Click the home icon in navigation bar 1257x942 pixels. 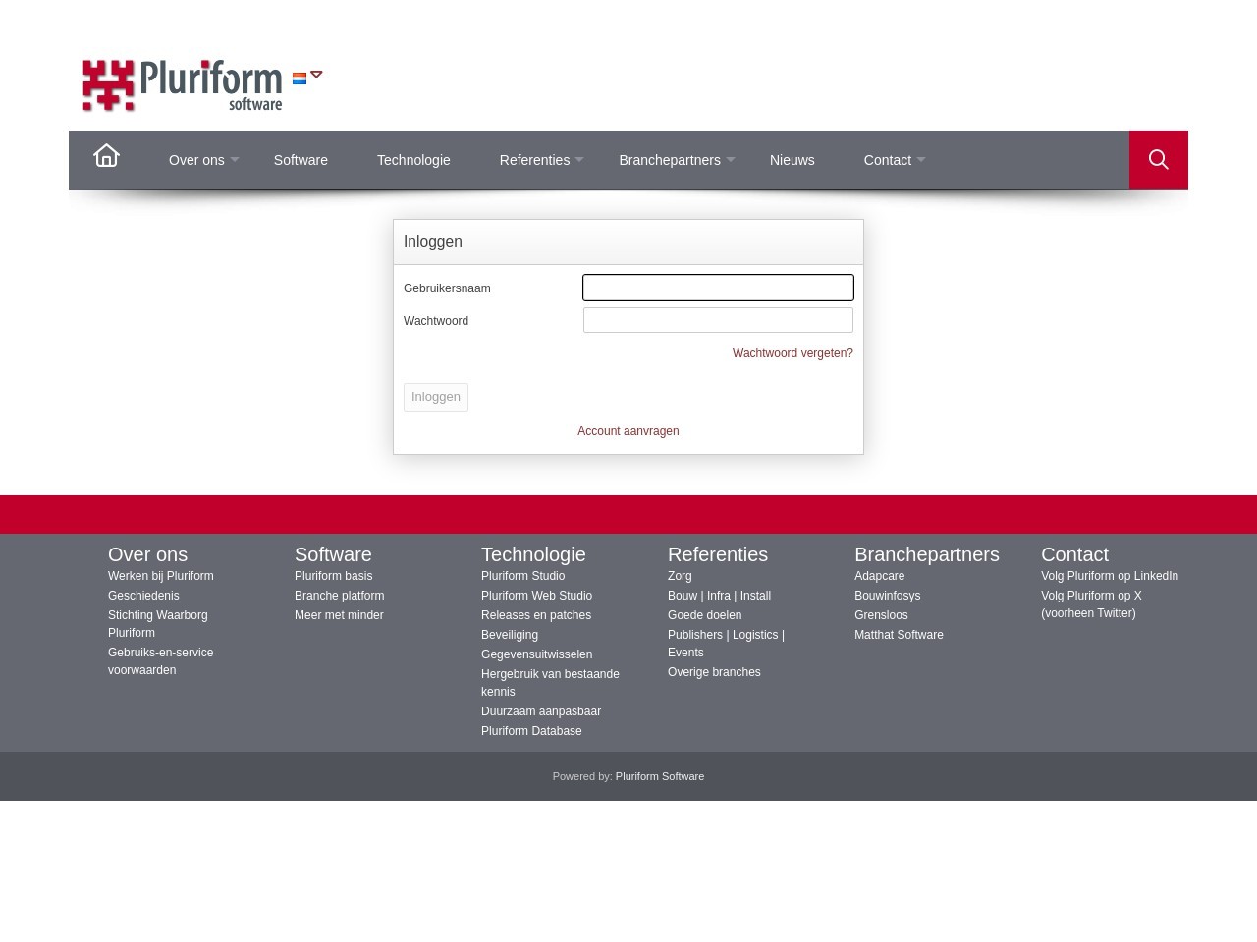tap(106, 156)
